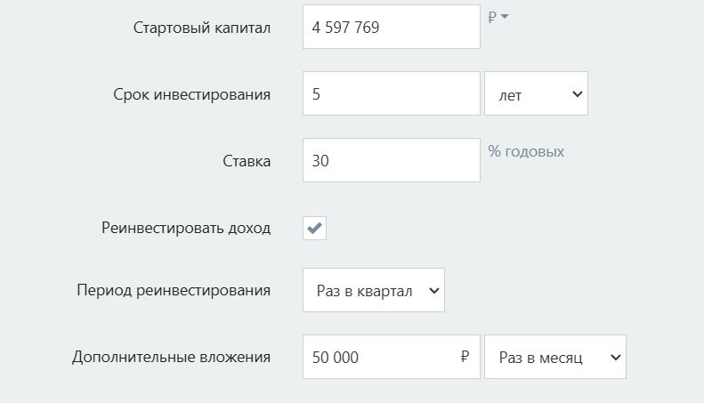Image resolution: width=704 pixels, height=403 pixels.
Task: Expand the "Раз в квартал" reinvestment period dropdown
Action: tap(374, 290)
